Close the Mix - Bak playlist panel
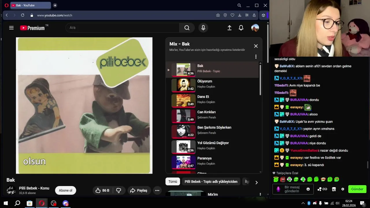The width and height of the screenshot is (370, 208). (x=256, y=46)
